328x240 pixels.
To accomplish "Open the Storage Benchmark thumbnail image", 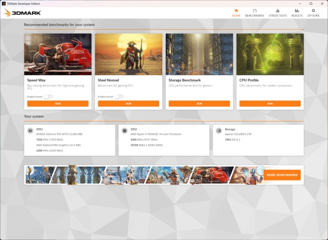I will (199, 54).
